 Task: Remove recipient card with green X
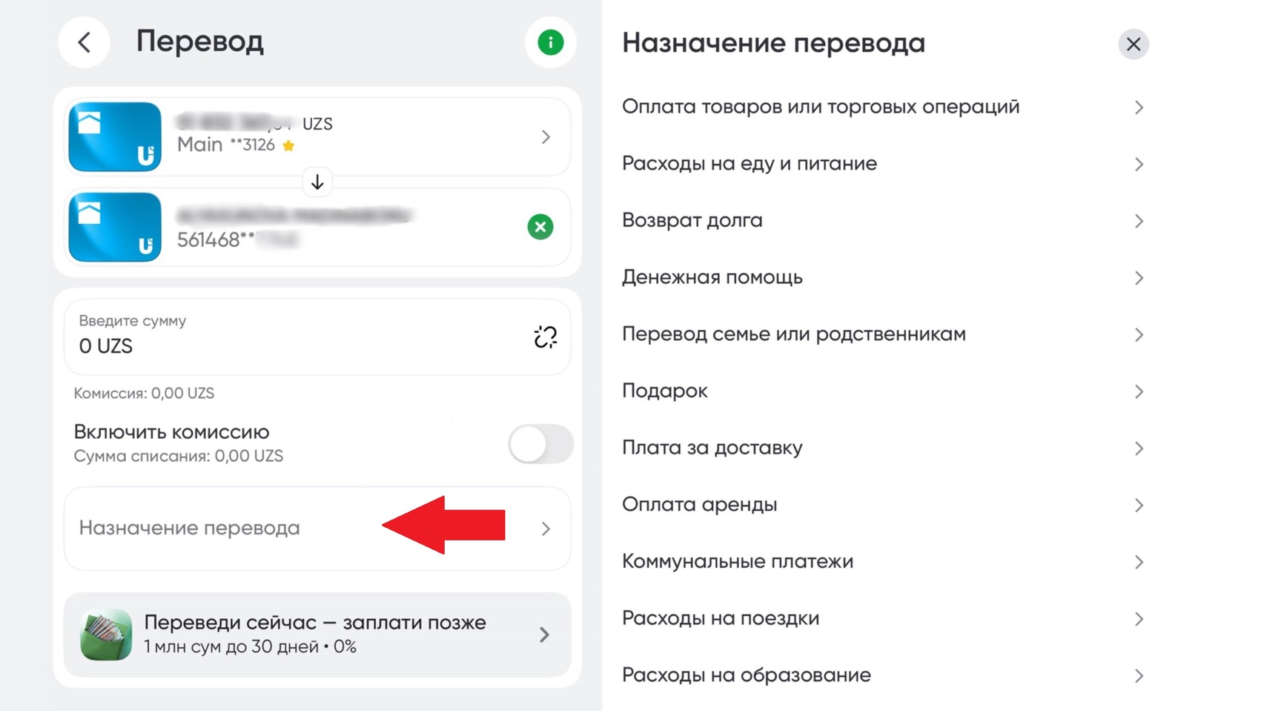540,227
